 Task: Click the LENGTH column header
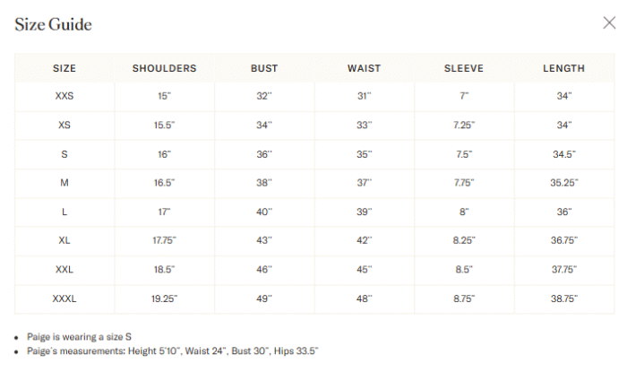point(563,68)
